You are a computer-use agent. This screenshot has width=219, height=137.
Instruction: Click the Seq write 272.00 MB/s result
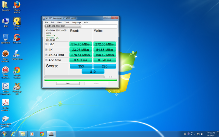(x=105, y=44)
